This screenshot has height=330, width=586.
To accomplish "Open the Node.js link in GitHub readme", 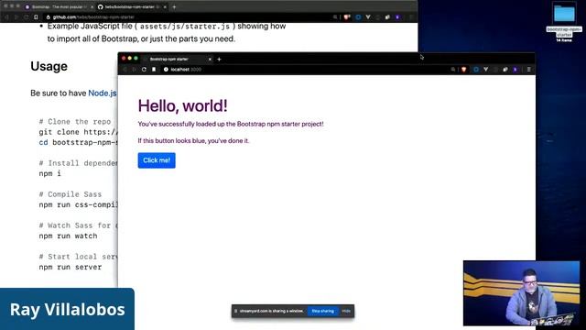I will pos(103,93).
